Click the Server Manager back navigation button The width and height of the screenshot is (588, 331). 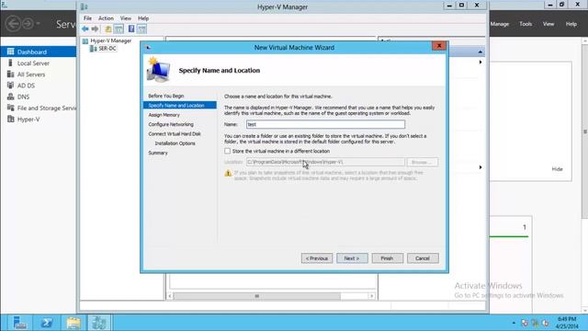coord(13,24)
